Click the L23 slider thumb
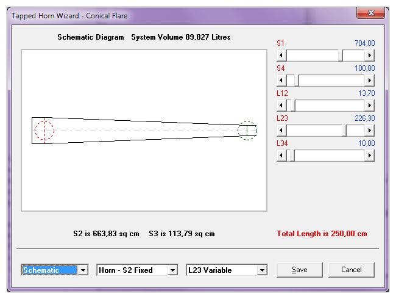 point(344,131)
